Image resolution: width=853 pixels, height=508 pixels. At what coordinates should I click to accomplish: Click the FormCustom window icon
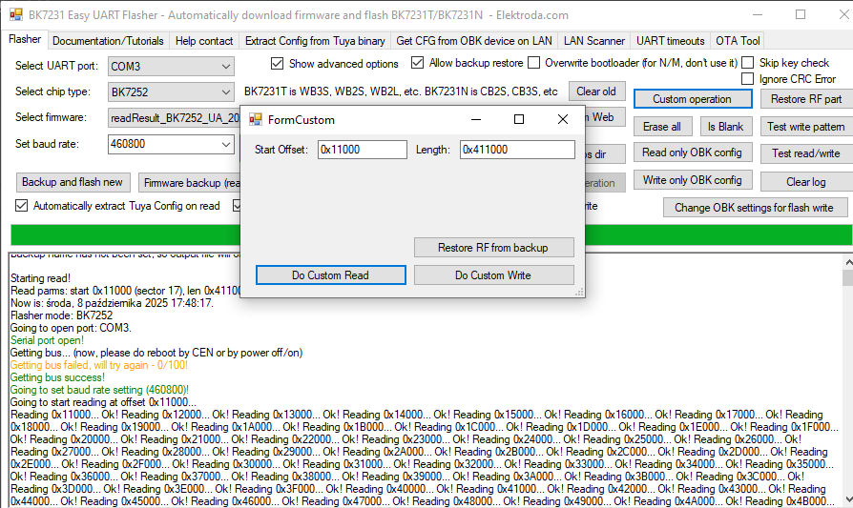point(256,119)
